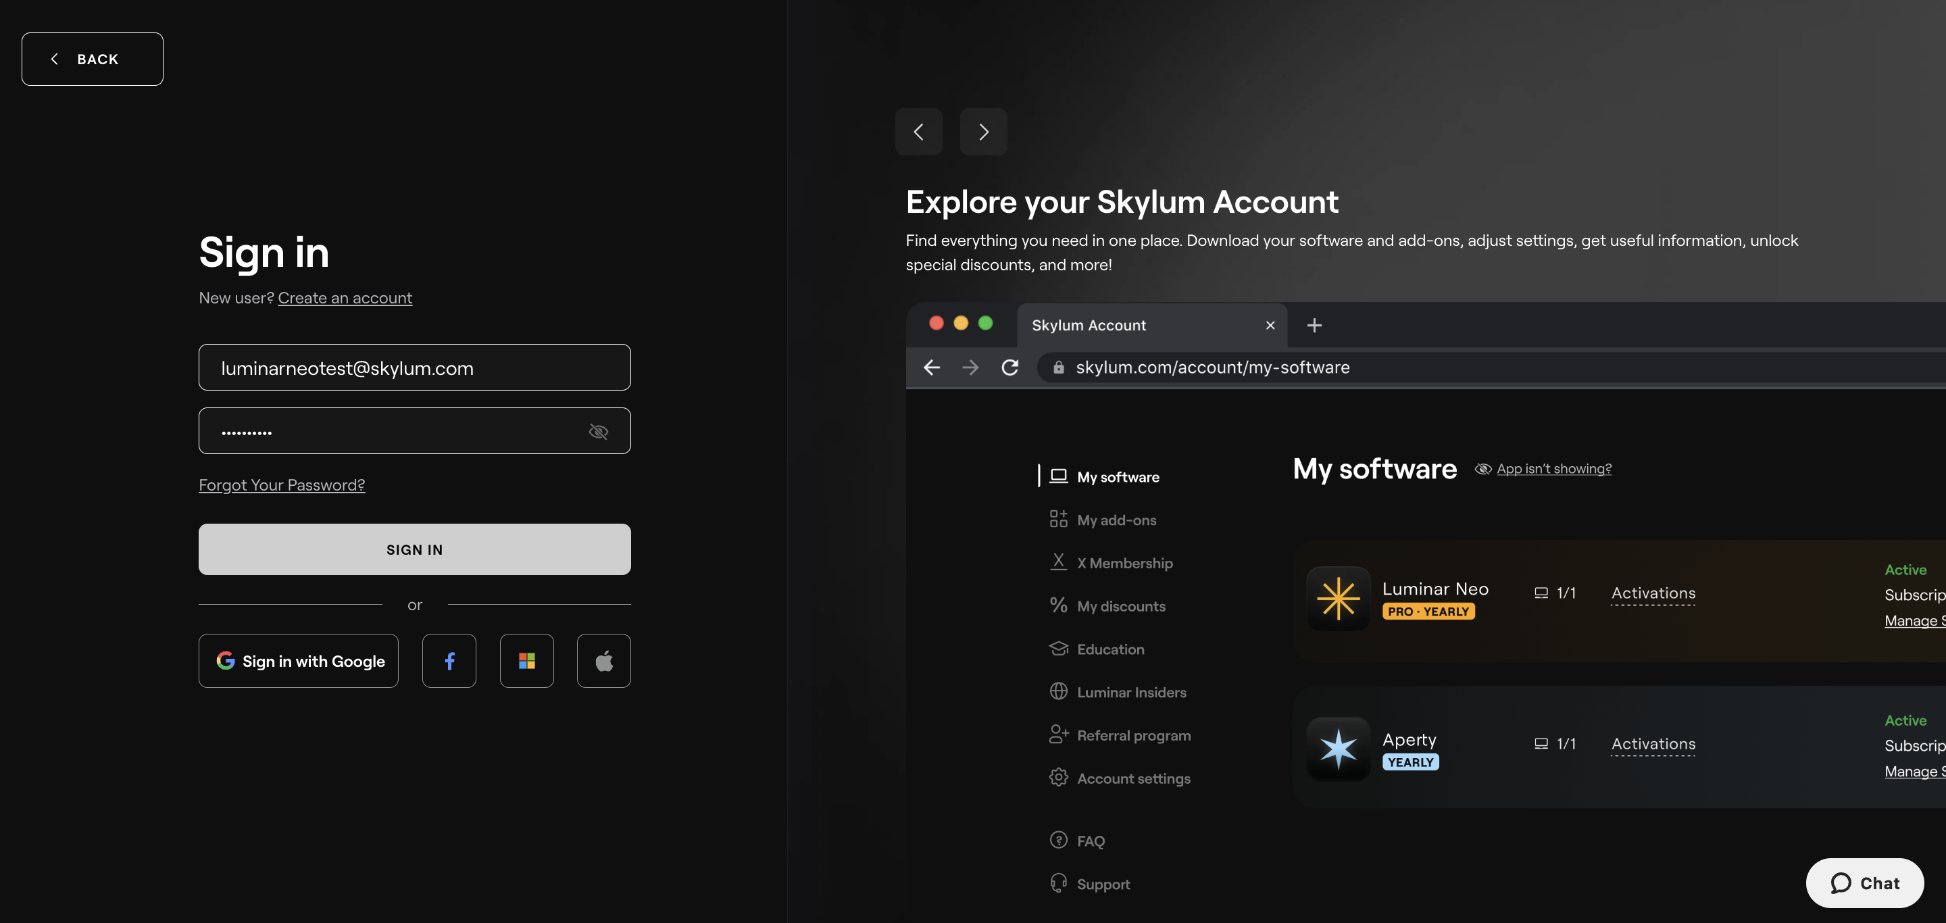The width and height of the screenshot is (1946, 923).
Task: Click the Aperty YEARLY badge
Action: [1409, 762]
